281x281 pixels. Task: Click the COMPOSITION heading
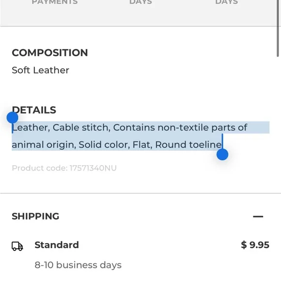50,53
